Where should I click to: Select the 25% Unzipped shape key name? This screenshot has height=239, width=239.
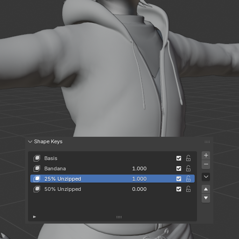63,179
